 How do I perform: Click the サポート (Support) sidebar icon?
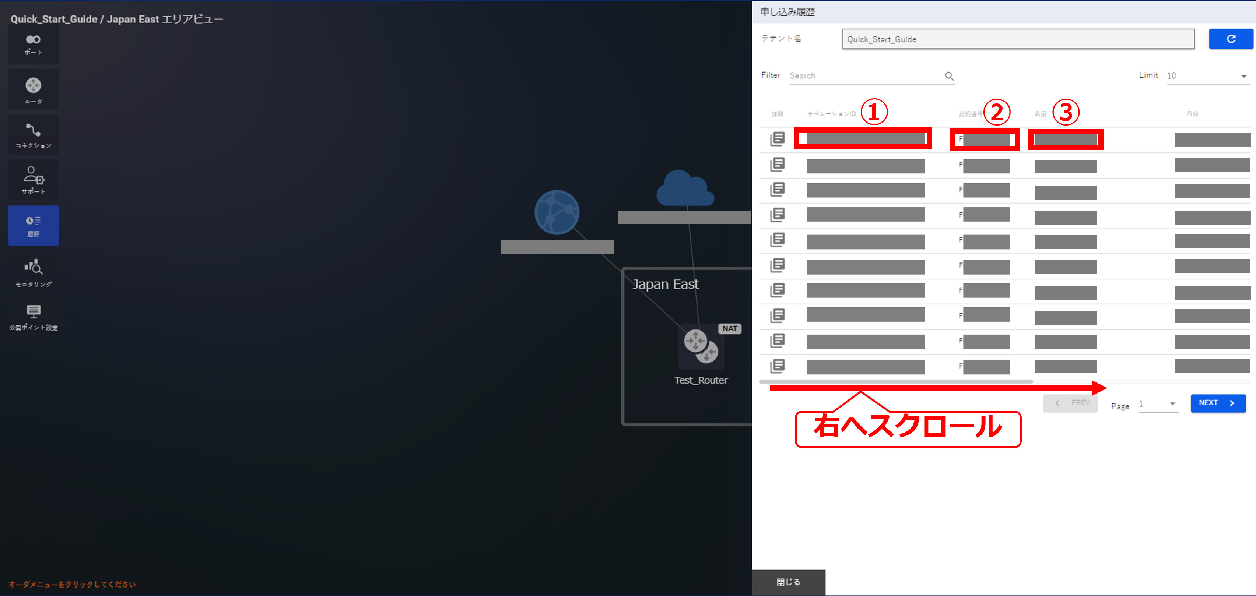click(x=33, y=180)
